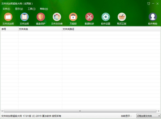Viewport: 161px width, 119px height.
Task: Open 磁盘保护 disk protection
Action: (x=41, y=17)
